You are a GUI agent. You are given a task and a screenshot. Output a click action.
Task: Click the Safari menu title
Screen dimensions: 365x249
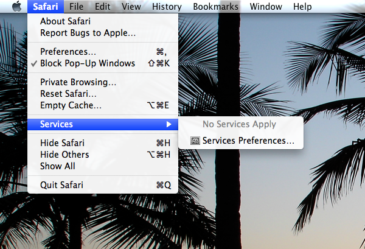[x=46, y=6]
